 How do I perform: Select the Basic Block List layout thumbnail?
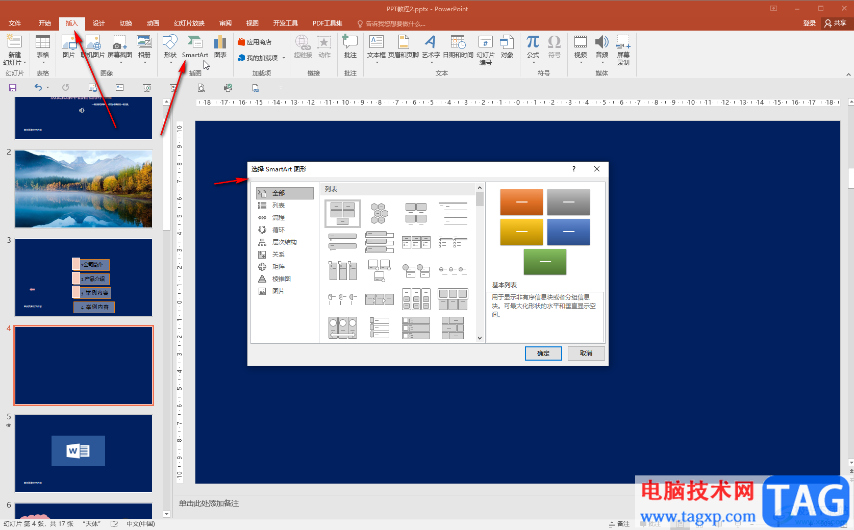[x=342, y=214]
